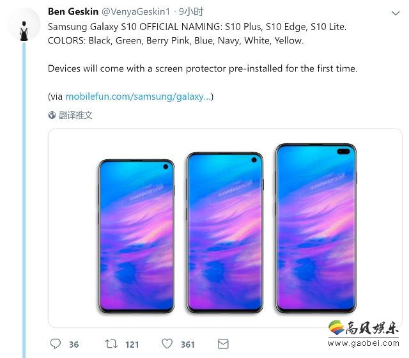The image size is (409, 358).
Task: Click the translate tweet text link
Action: tap(75, 115)
